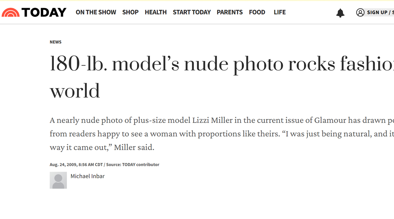Click the Aug. 24, 2009 publish timestamp
394x219 pixels.
pyautogui.click(x=76, y=165)
